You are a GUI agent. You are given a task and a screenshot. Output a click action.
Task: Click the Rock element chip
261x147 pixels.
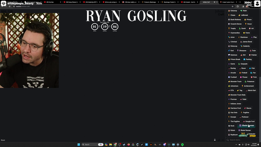231,126
